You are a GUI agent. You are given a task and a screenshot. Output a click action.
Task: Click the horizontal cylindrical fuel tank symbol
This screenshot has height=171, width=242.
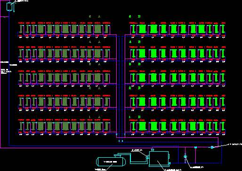(x=111, y=162)
